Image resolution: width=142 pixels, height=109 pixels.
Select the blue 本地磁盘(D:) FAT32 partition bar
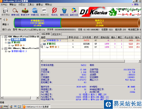coord(37,23)
